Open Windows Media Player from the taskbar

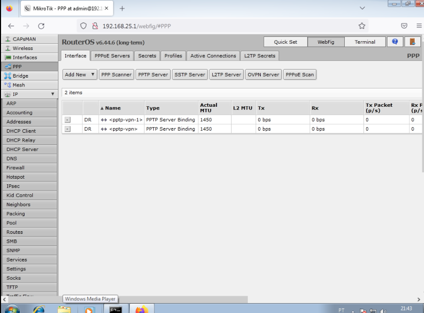coord(89,309)
